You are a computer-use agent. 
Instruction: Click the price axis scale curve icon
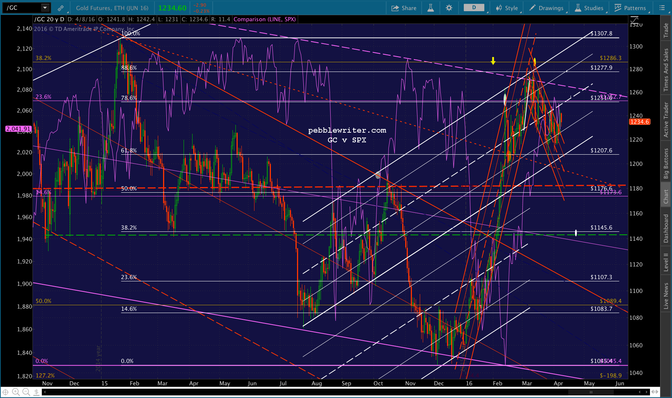coord(634,19)
